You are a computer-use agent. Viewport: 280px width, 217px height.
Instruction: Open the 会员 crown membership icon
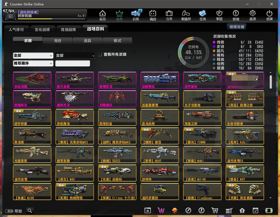pyautogui.click(x=119, y=15)
